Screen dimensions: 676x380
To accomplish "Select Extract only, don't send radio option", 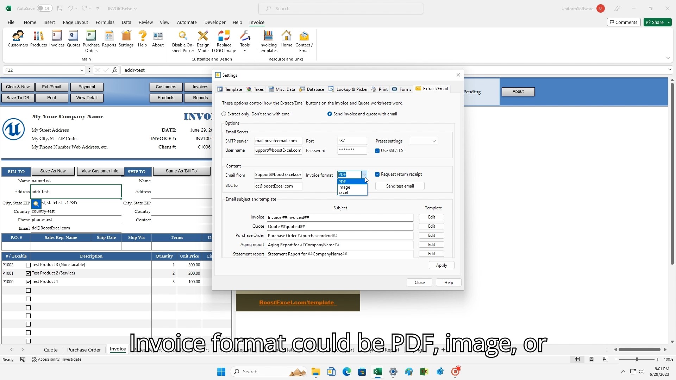I will [224, 114].
